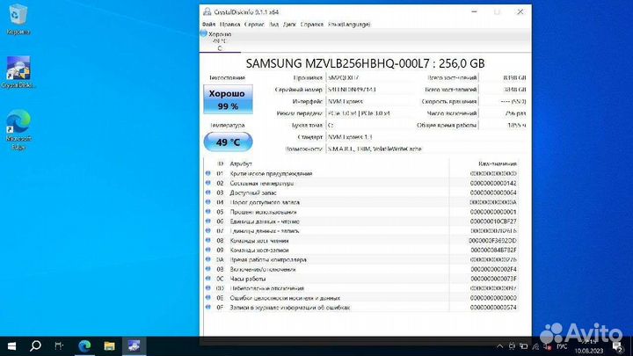Open the Справка menu
633x356 pixels.
[x=311, y=25]
